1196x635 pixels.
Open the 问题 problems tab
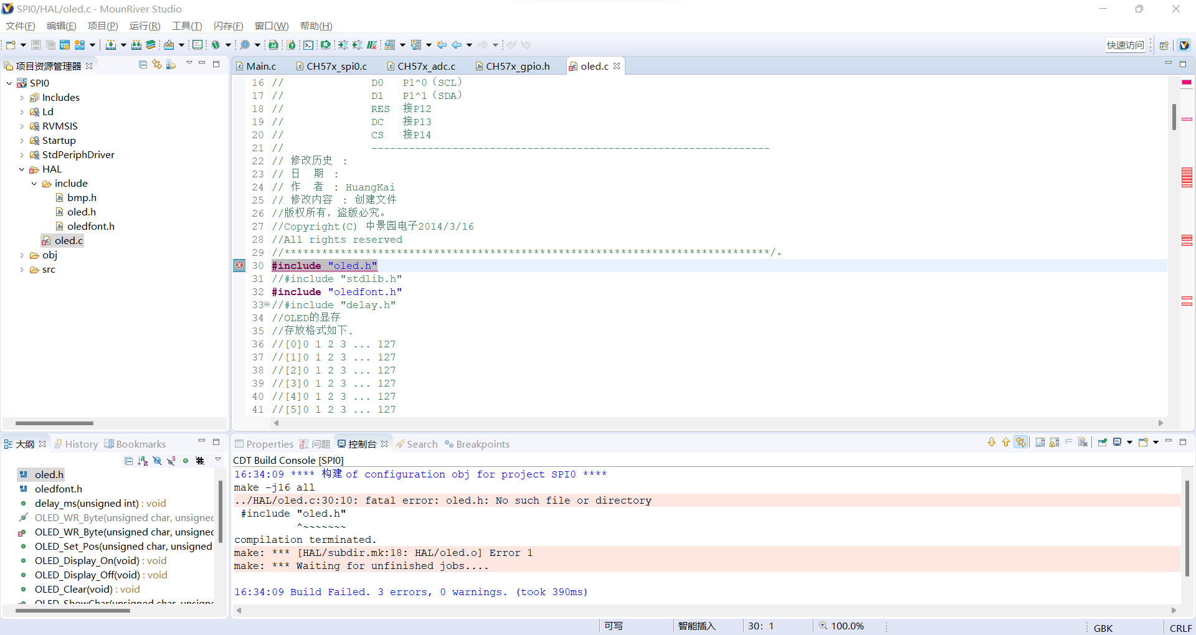click(316, 444)
